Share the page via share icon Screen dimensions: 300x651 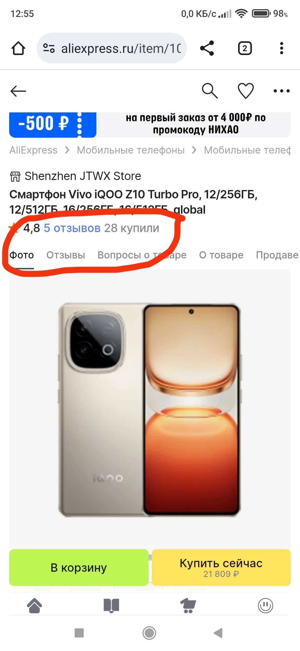pyautogui.click(x=207, y=48)
